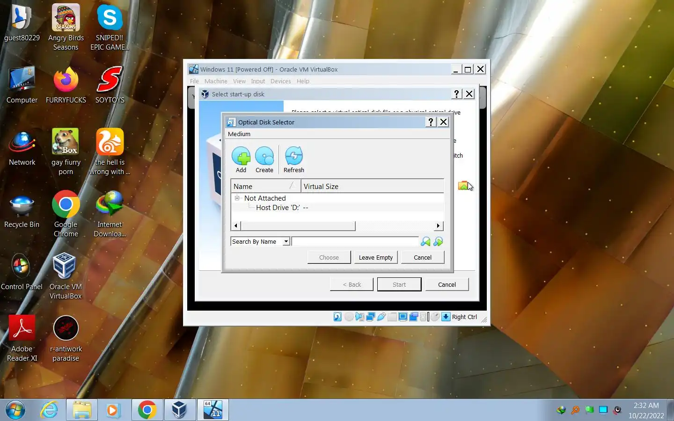This screenshot has width=674, height=421.
Task: Open Help in Optical Disk Selector title bar
Action: click(431, 122)
